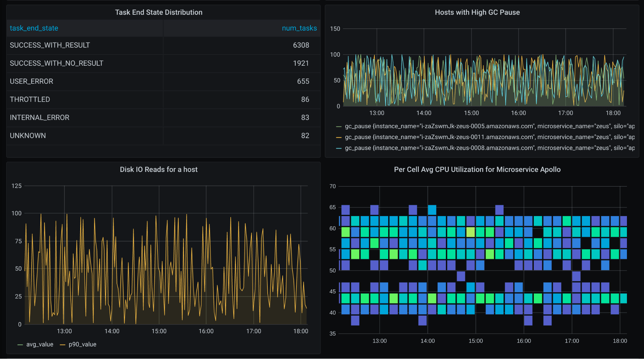Select the SUCCESS_WITH_RESULT table row
644x359 pixels.
(x=50, y=45)
